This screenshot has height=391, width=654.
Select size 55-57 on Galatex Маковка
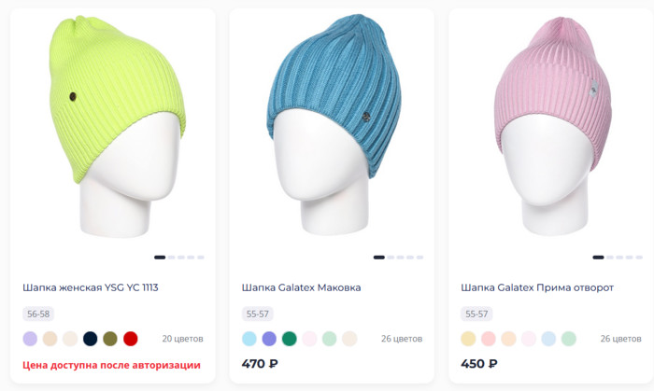point(257,314)
